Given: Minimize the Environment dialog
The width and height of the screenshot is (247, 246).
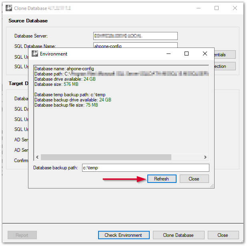Looking at the screenshot, I should pyautogui.click(x=169, y=54).
